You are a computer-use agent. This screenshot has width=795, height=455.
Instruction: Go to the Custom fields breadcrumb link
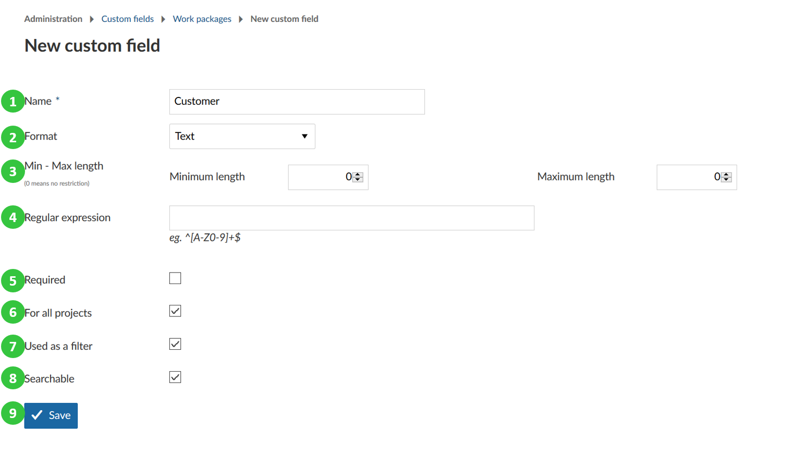(127, 19)
